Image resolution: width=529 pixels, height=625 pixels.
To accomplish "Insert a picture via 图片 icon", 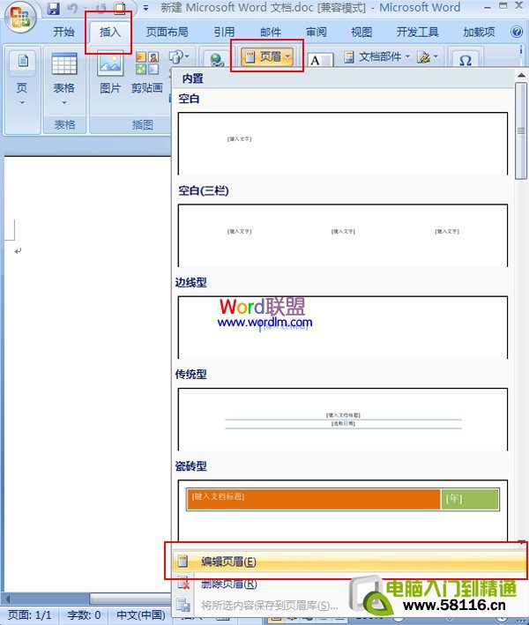I will click(x=110, y=73).
